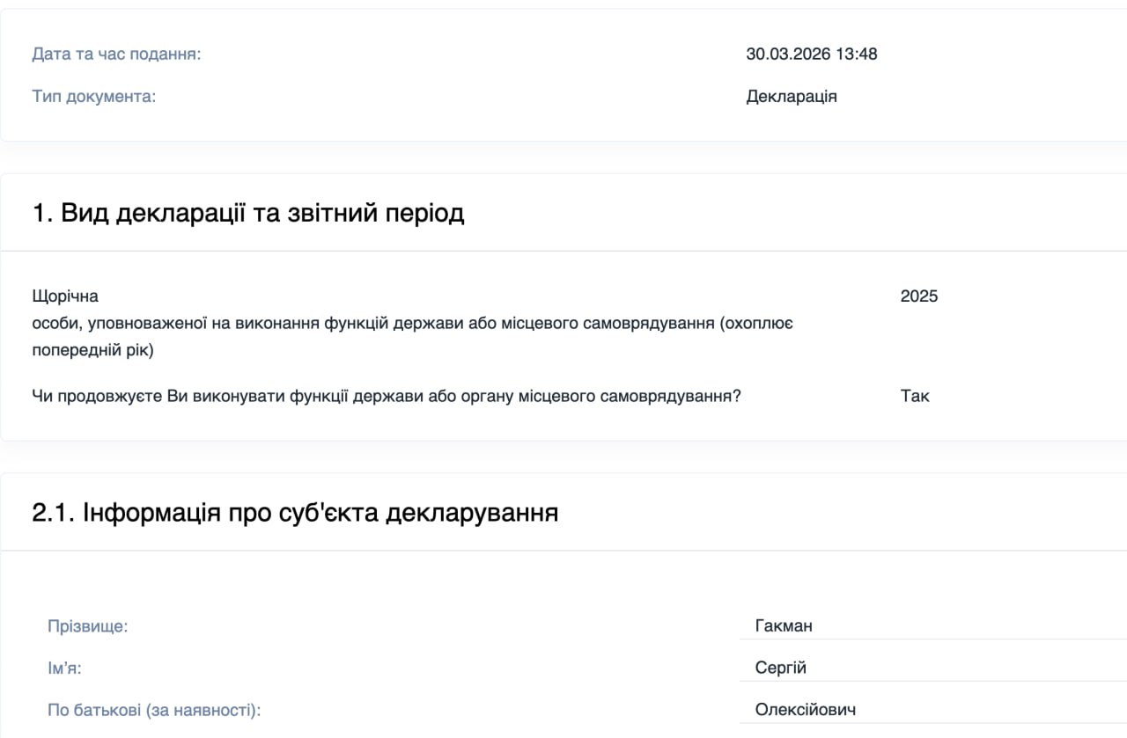Select the surname value 'Гакман'
This screenshot has height=738, width=1127.
[x=784, y=626]
